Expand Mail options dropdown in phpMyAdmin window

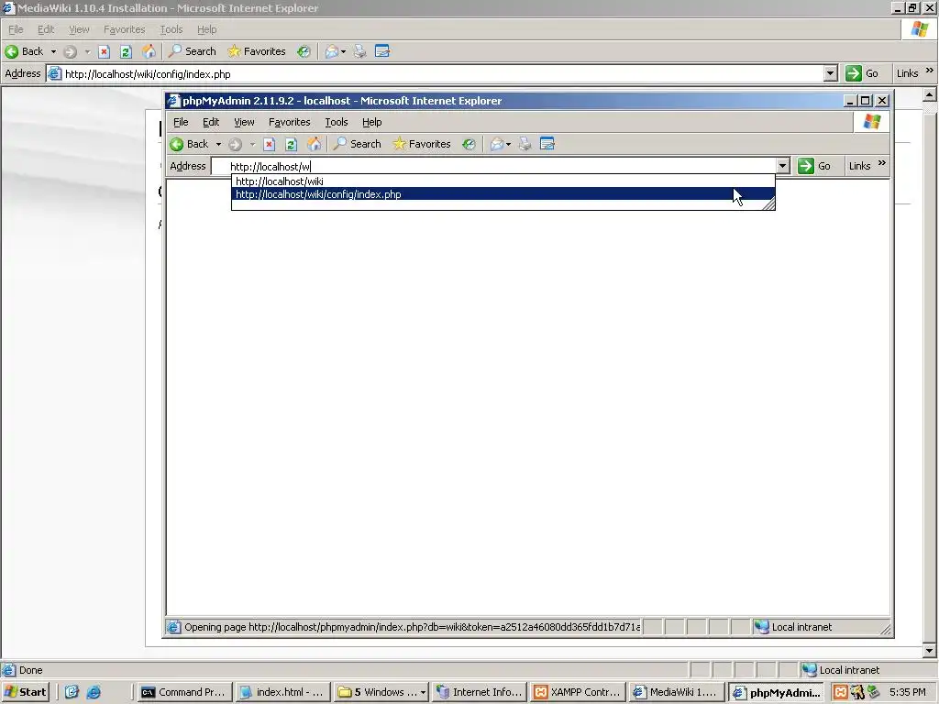[x=508, y=144]
